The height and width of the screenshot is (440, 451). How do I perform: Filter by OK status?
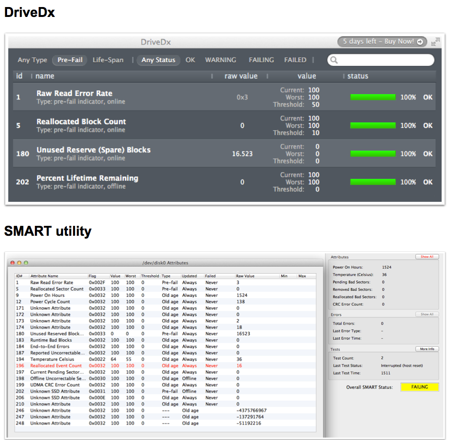[190, 60]
